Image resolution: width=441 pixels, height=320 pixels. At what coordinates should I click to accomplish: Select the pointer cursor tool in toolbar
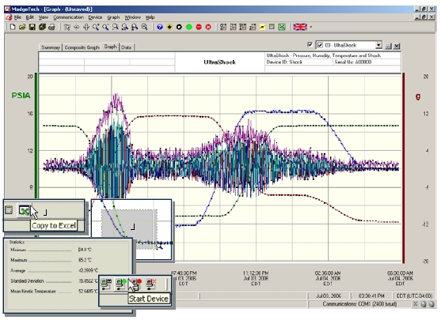[x=67, y=27]
